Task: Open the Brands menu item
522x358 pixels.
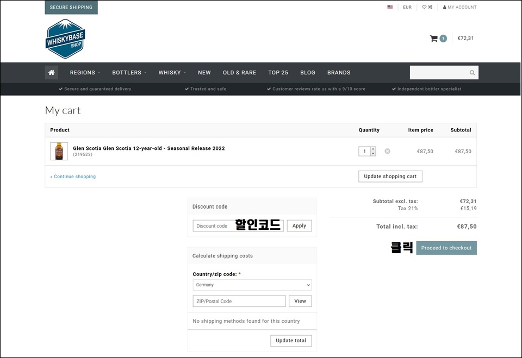Action: 339,73
